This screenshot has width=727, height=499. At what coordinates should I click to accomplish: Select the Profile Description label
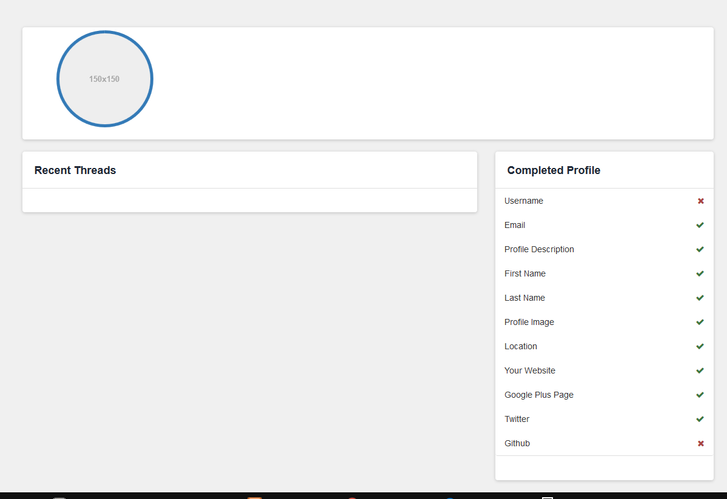pos(539,250)
